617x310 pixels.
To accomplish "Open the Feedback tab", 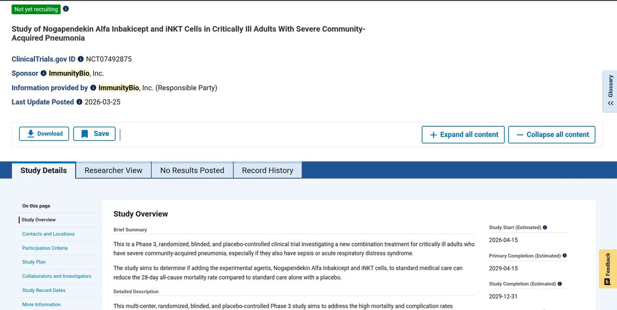I will click(x=608, y=269).
